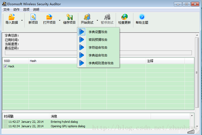Open the 选项 menu
This screenshot has height=135, width=202.
(x=26, y=9)
